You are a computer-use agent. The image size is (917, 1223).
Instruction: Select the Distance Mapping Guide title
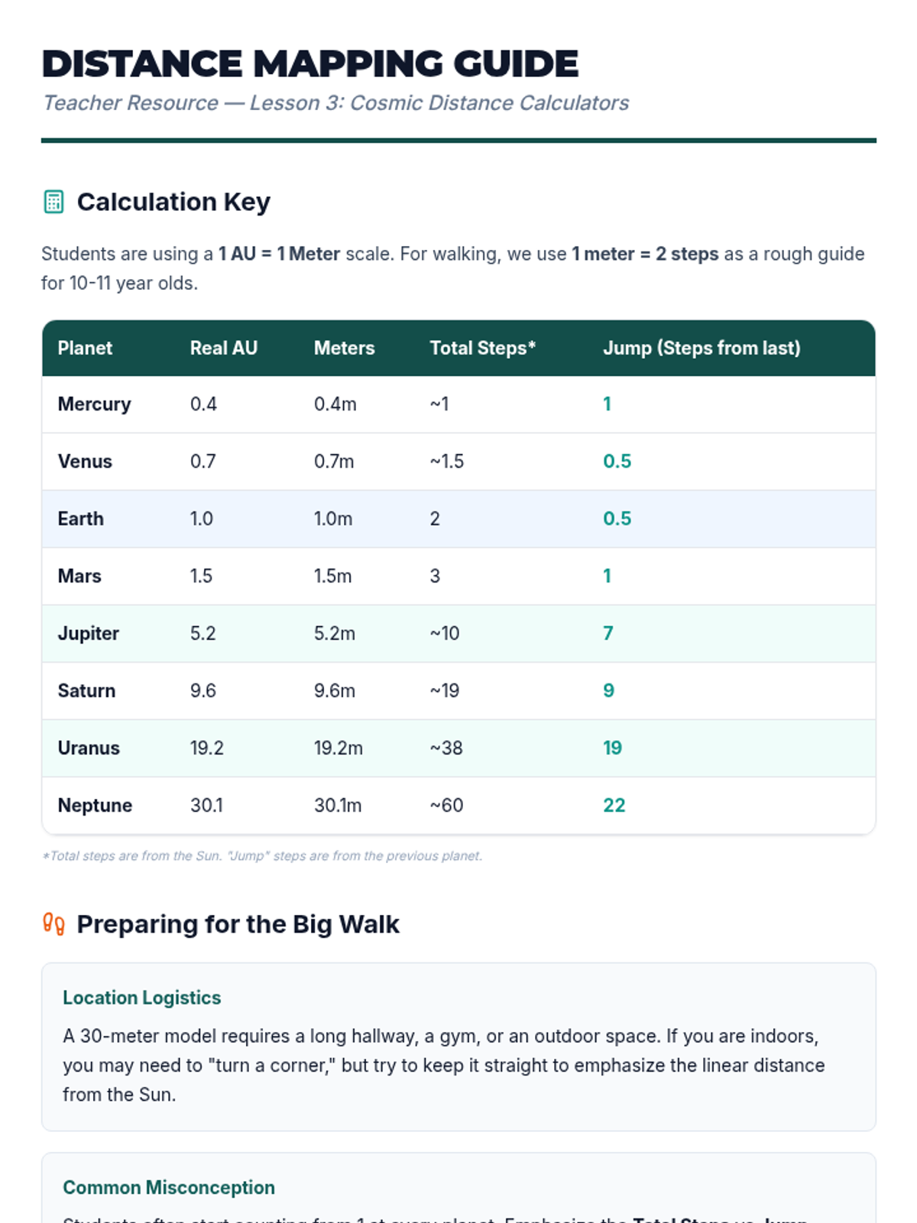pyautogui.click(x=309, y=63)
